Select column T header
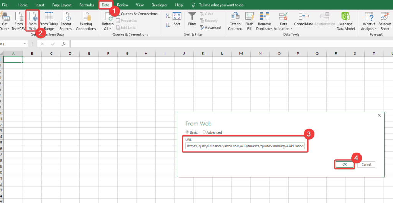 [374, 53]
